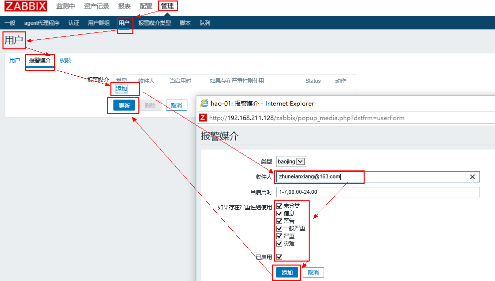
Task: Open the 资产记录 main menu
Action: pyautogui.click(x=96, y=6)
